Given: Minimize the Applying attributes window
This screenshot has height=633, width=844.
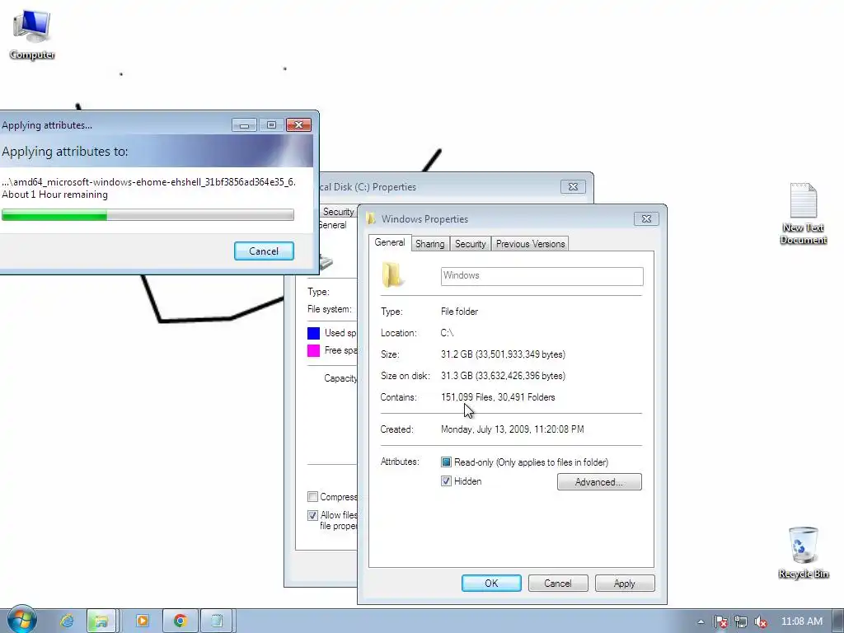Looking at the screenshot, I should click(244, 125).
